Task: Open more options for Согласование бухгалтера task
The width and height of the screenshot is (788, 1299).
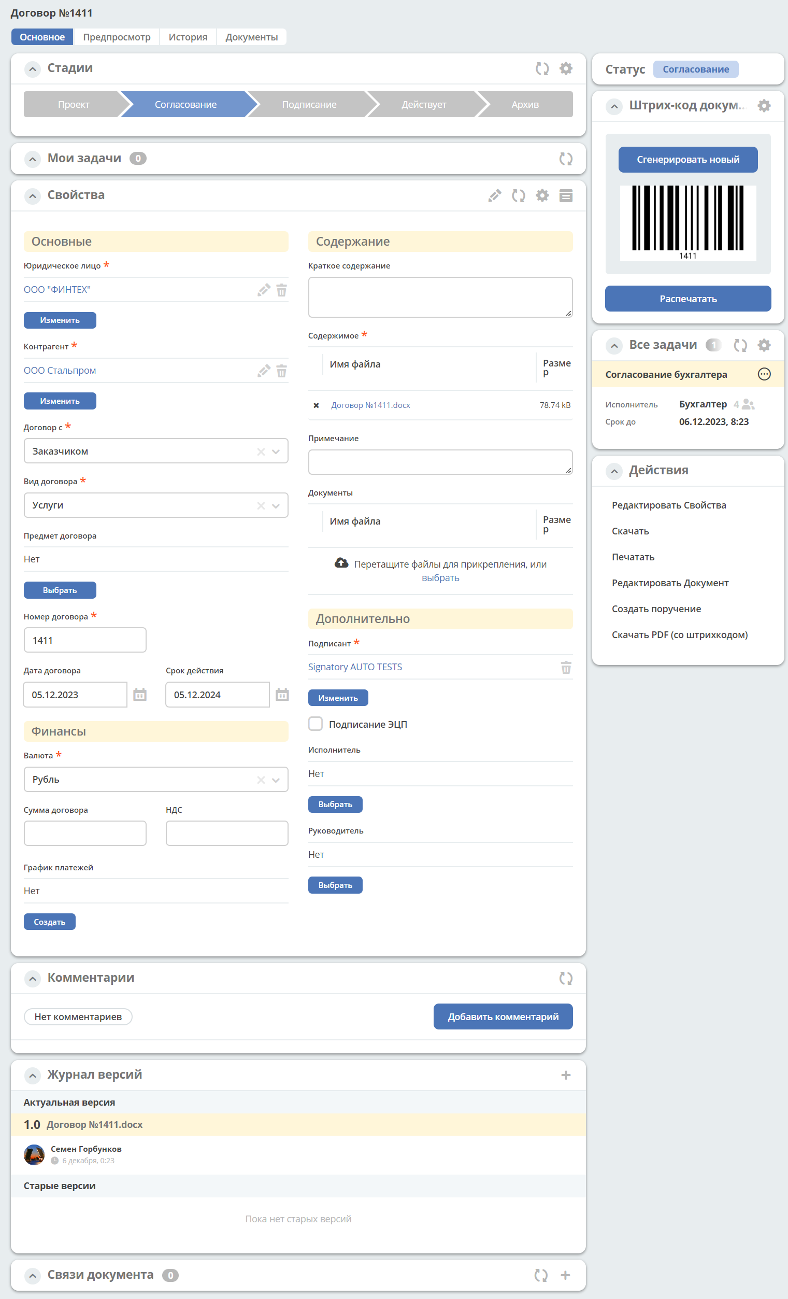Action: click(764, 374)
